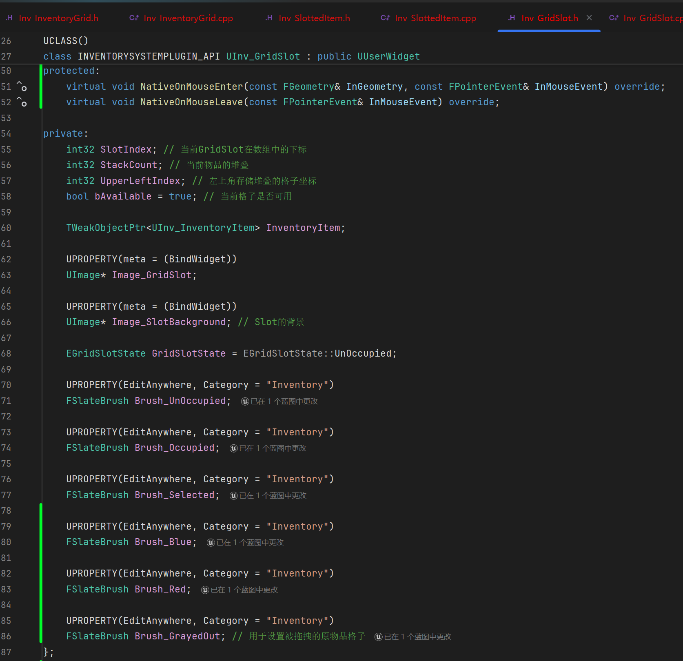Place cursor on NativeOnMouseLeave function name
The width and height of the screenshot is (683, 661).
[192, 102]
